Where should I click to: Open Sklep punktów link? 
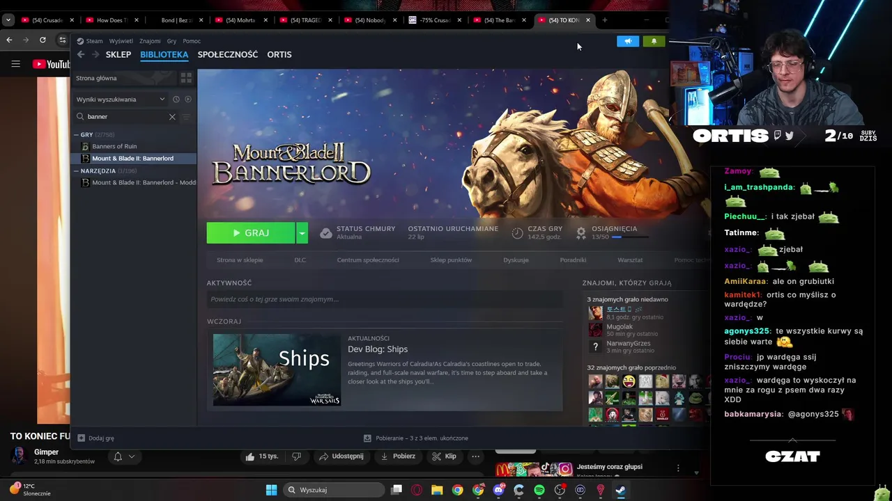[x=451, y=260]
